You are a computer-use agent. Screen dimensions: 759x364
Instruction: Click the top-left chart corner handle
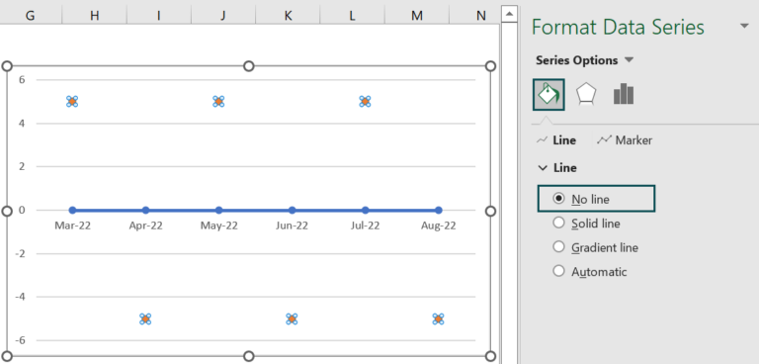click(x=7, y=66)
